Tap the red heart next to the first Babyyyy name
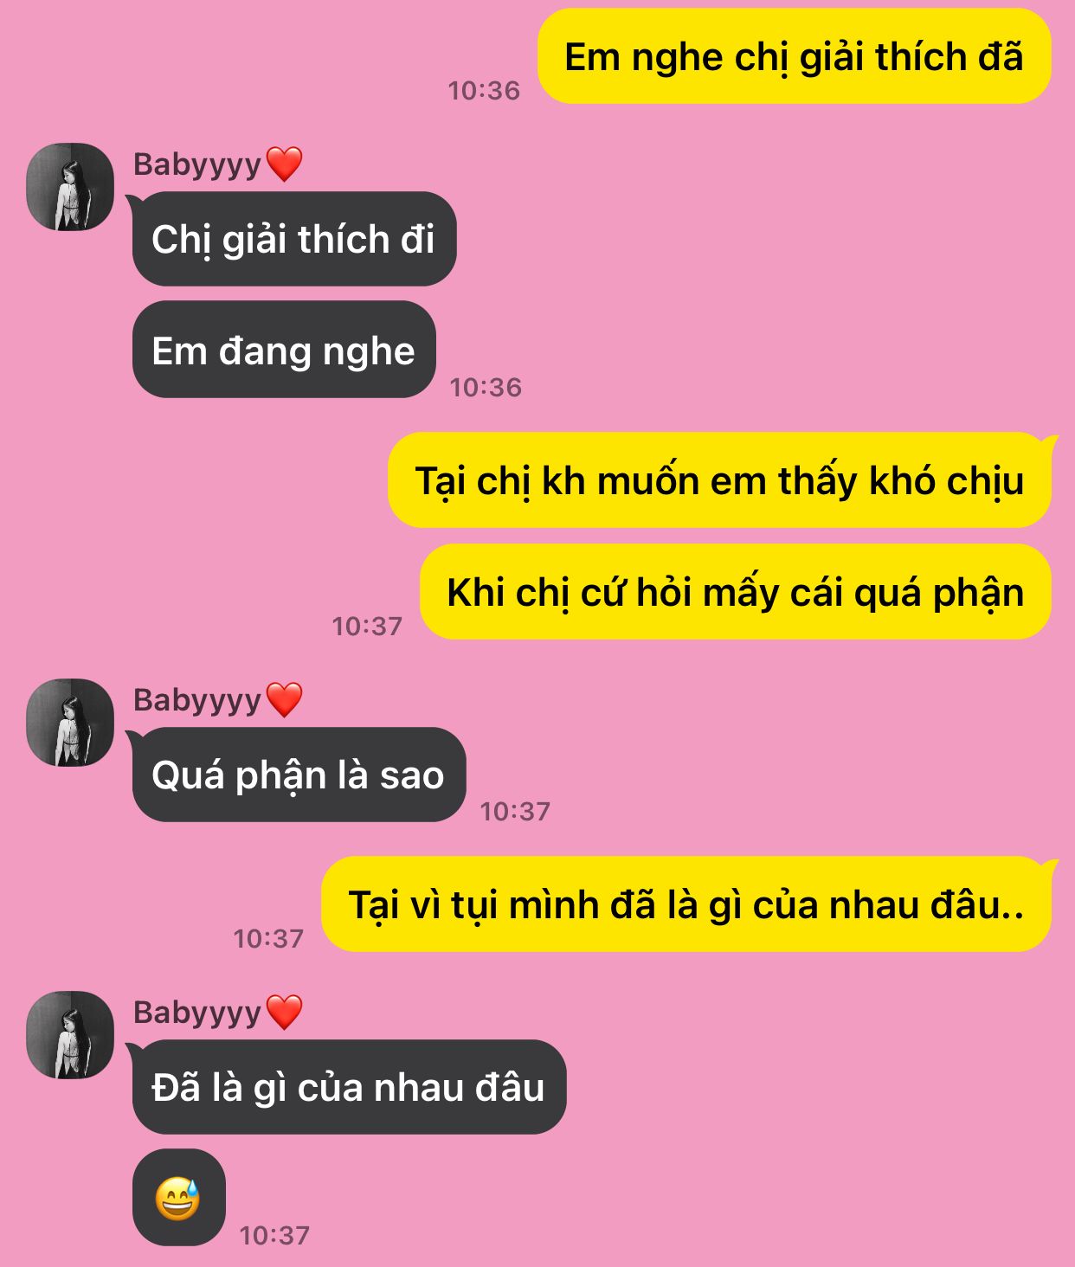The width and height of the screenshot is (1075, 1267). coord(284,164)
